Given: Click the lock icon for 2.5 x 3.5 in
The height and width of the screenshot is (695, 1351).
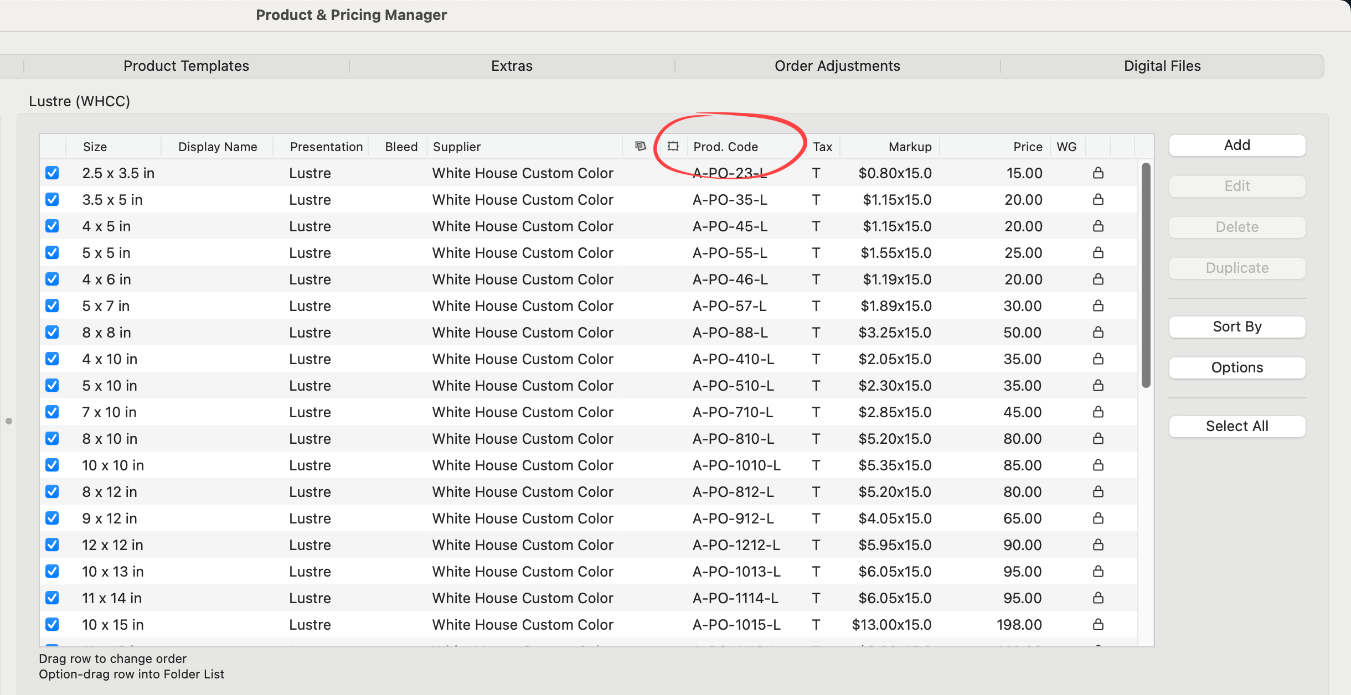Looking at the screenshot, I should (x=1098, y=173).
